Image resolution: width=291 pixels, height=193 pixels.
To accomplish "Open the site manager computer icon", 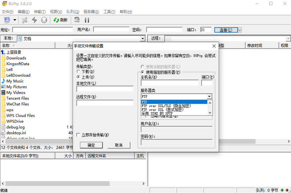I will [7, 20].
